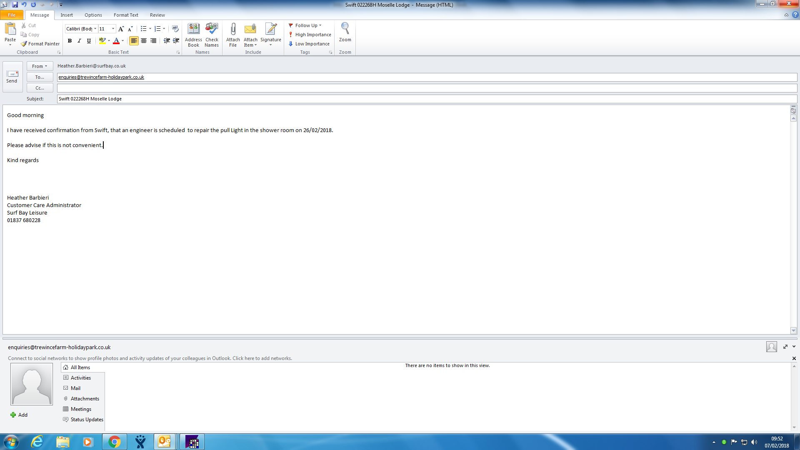Image resolution: width=800 pixels, height=450 pixels.
Task: Open the Format Text tab
Action: point(126,15)
